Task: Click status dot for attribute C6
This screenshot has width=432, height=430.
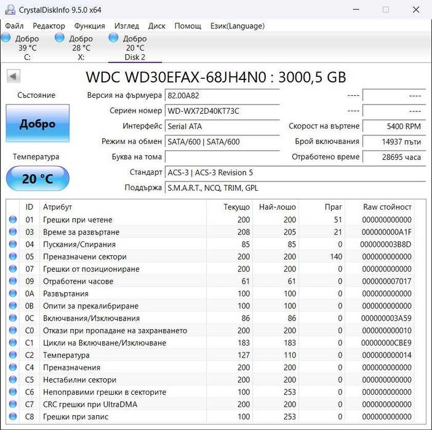Action: coord(13,392)
